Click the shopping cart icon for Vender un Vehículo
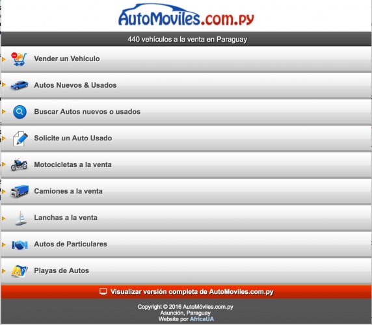Viewport: 372px width, 325px height. (x=19, y=59)
